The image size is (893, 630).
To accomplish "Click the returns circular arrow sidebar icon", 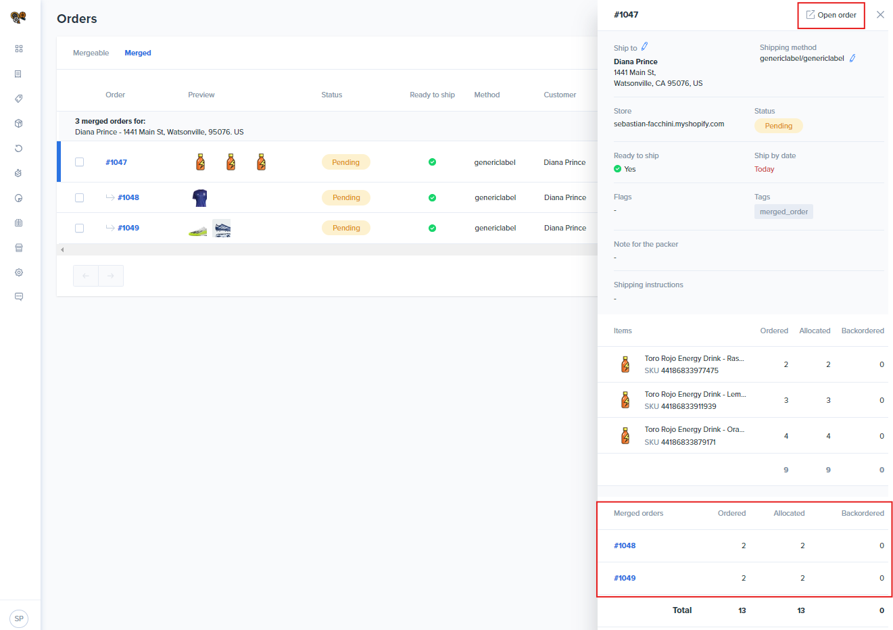I will coord(19,149).
